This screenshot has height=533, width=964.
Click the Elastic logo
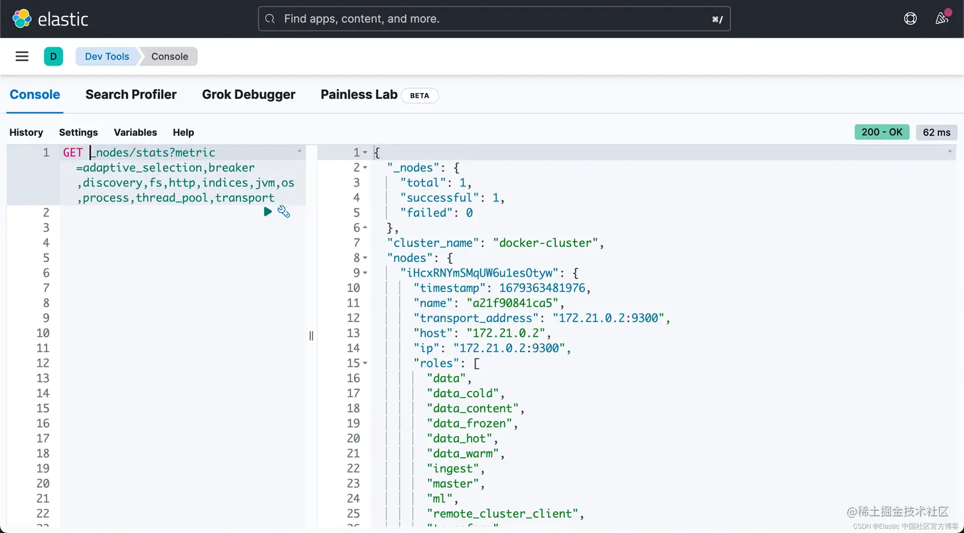[x=50, y=19]
